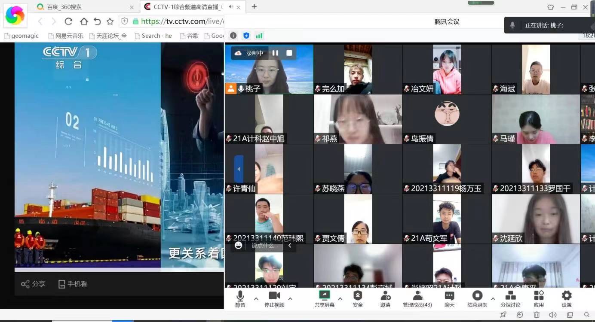Open the Apps (应用) icon
595x322 pixels.
click(x=539, y=298)
